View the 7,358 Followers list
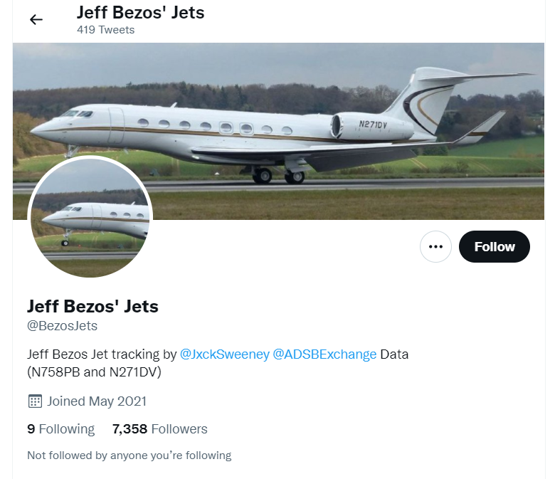The height and width of the screenshot is (479, 555). coord(160,429)
